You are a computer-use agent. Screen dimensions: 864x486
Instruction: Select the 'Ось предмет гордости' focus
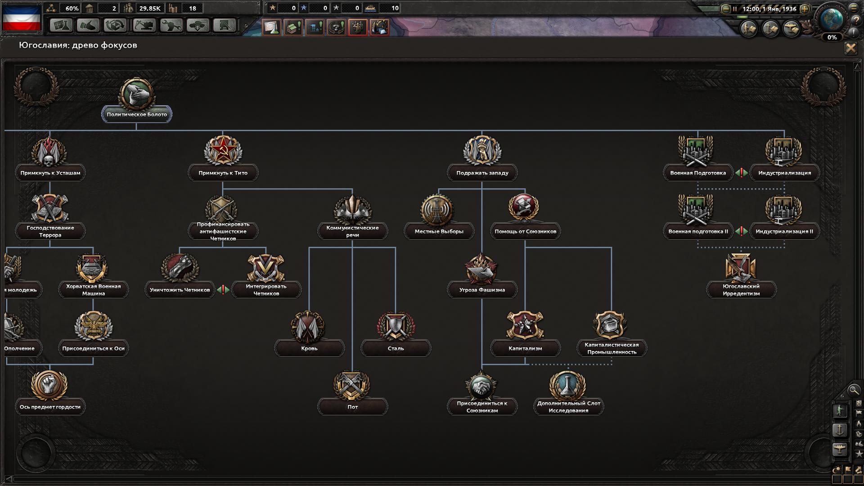pyautogui.click(x=50, y=392)
